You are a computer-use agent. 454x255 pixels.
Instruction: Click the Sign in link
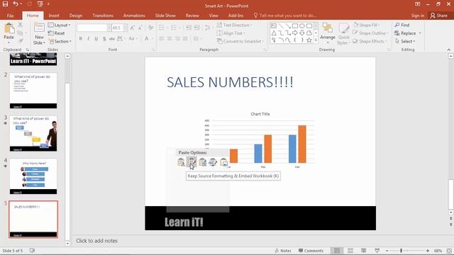tap(418, 16)
